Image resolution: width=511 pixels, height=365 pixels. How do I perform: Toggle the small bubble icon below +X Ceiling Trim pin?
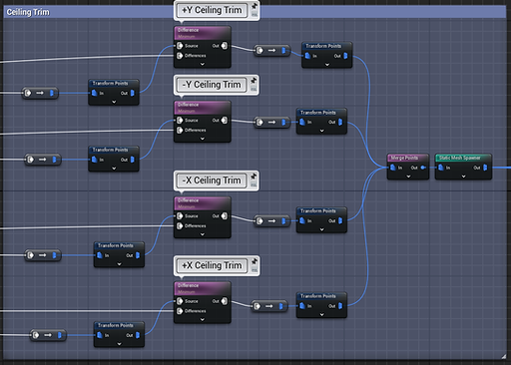pos(255,269)
